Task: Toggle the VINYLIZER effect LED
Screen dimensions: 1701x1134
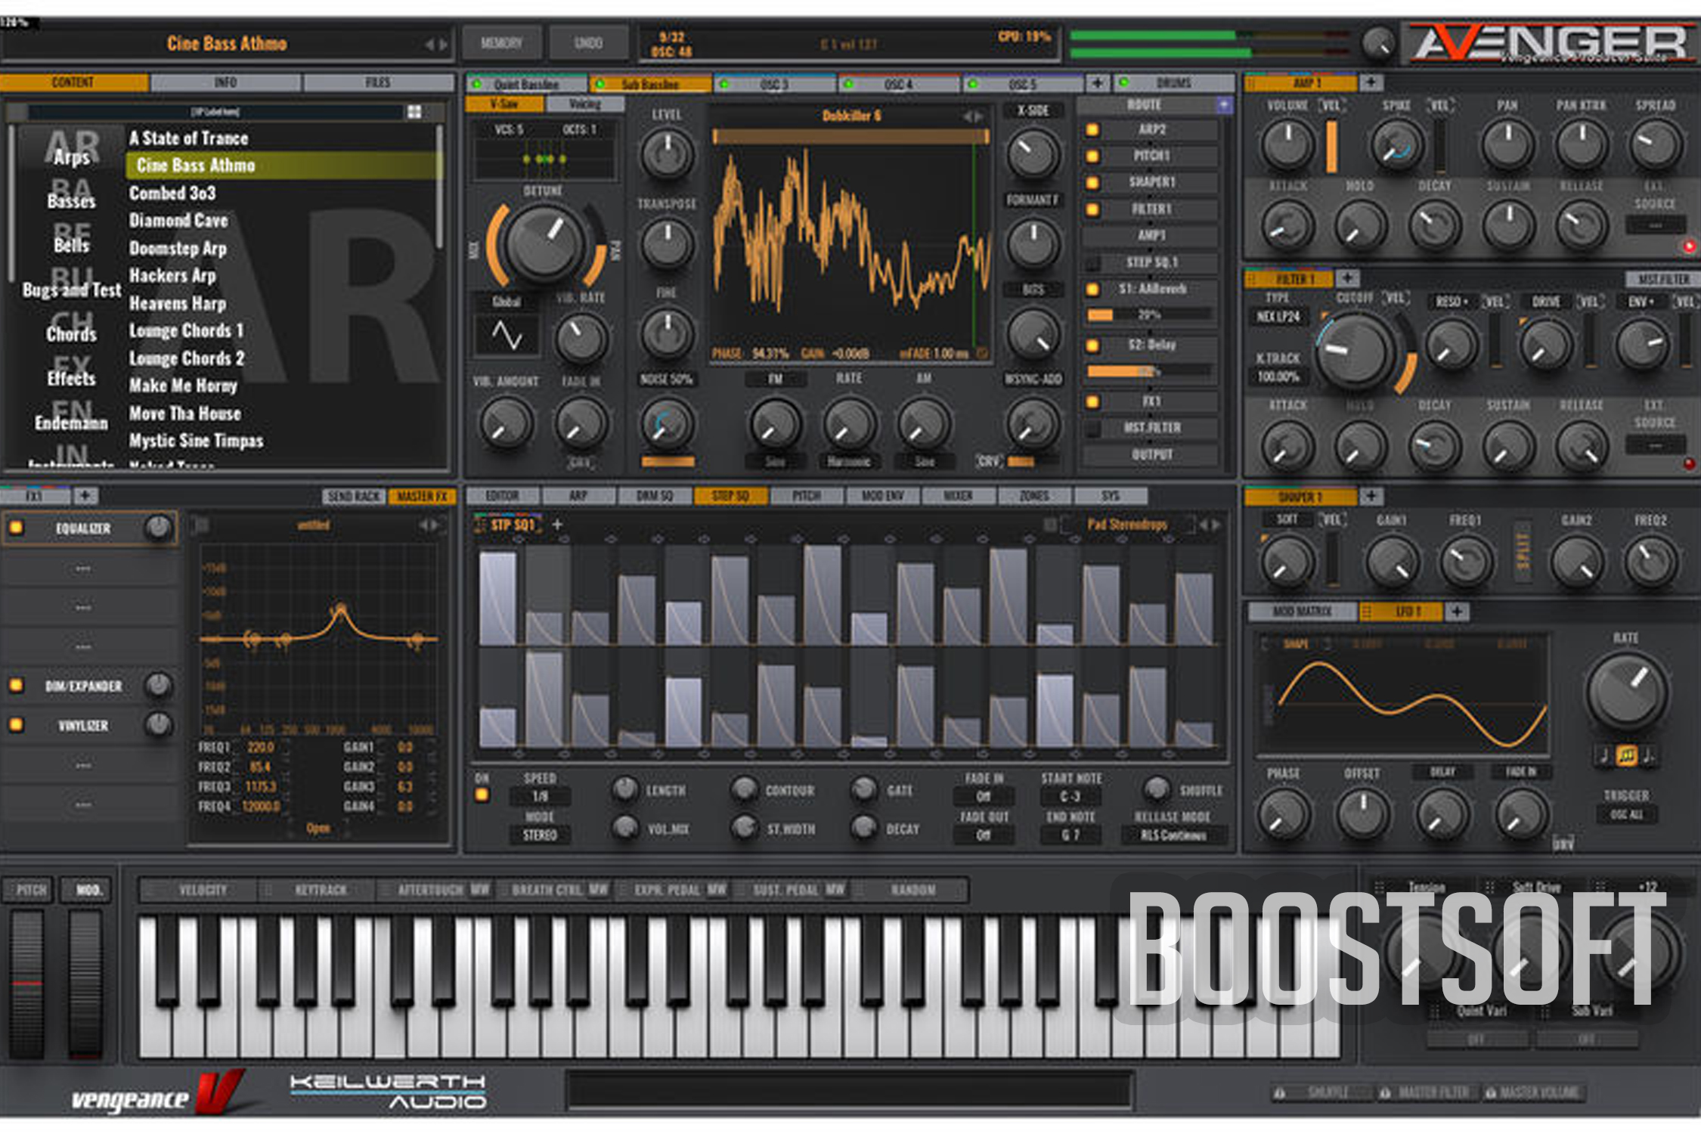Action: tap(16, 724)
